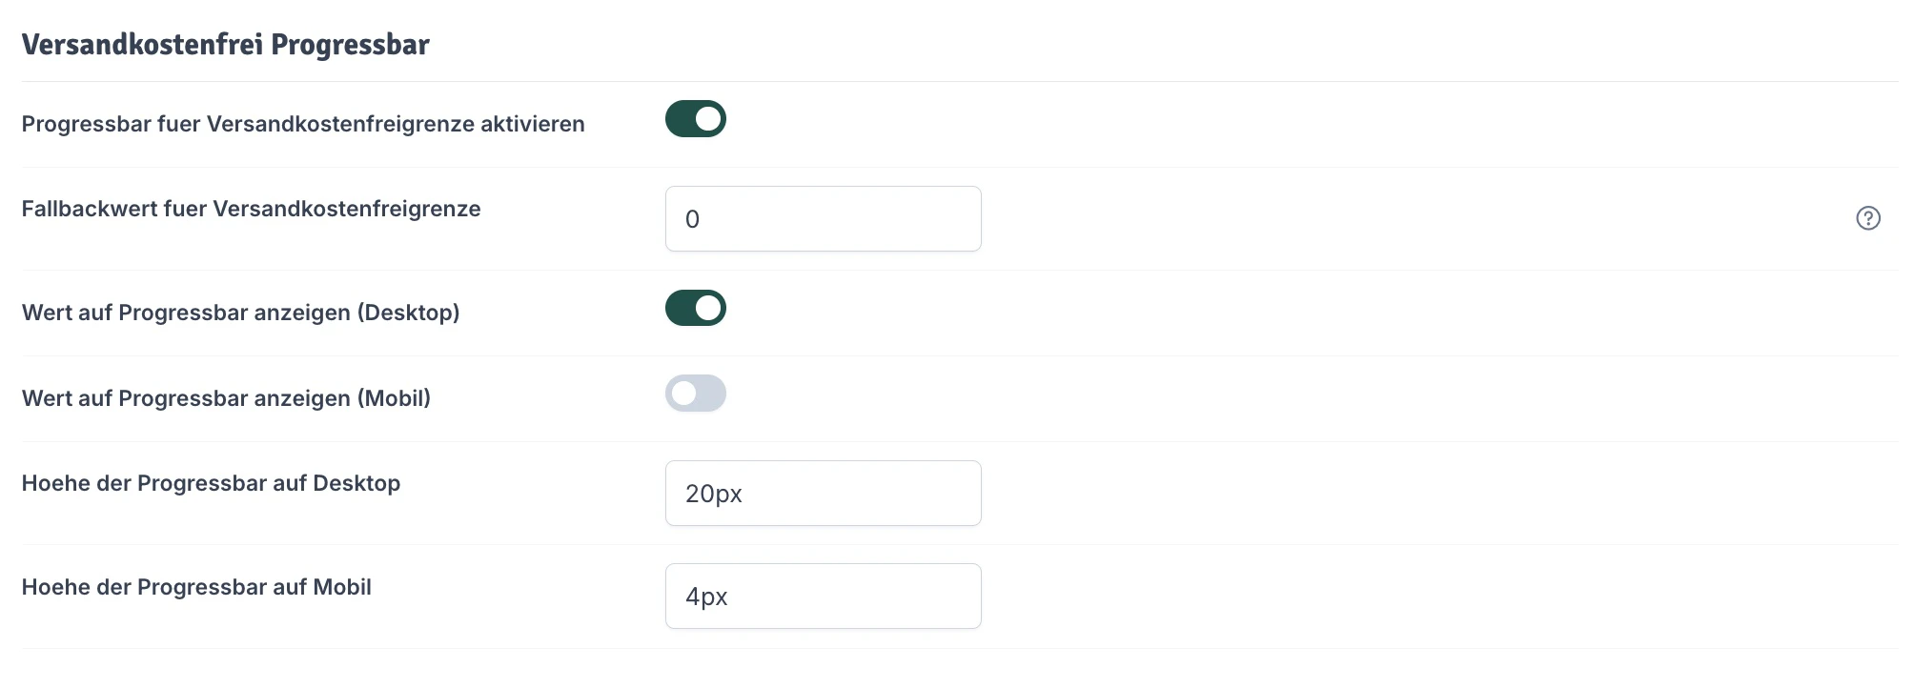The image size is (1914, 688).
Task: Select the Versandkostenfrei Progressbar section heading
Action: tap(226, 44)
